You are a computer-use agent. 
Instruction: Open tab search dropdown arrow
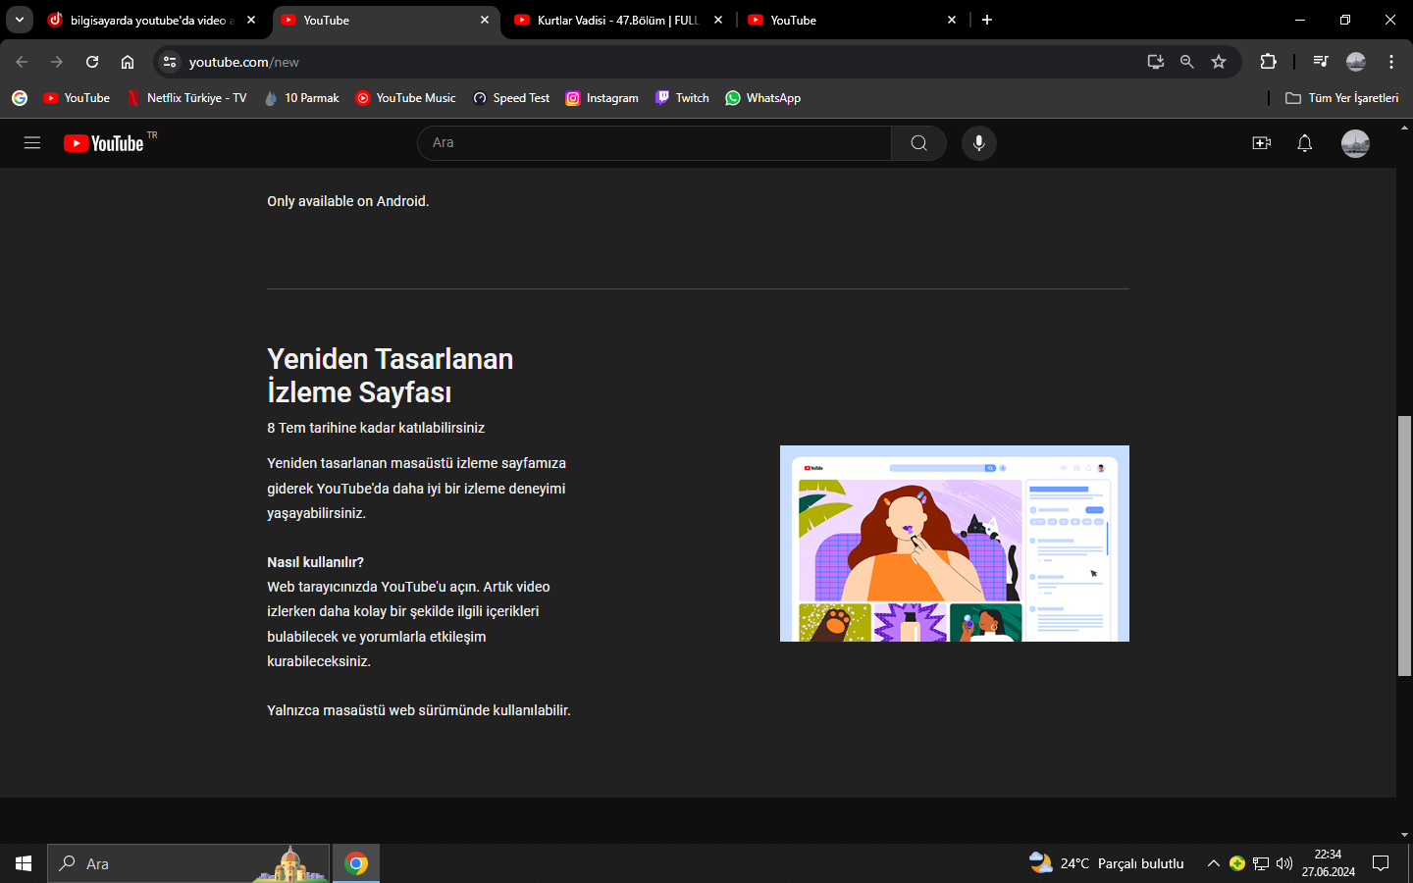pos(20,20)
